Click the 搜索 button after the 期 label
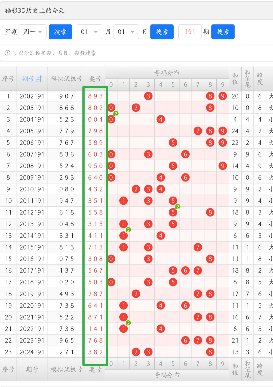Viewport: 273px width, 387px height. point(223,32)
